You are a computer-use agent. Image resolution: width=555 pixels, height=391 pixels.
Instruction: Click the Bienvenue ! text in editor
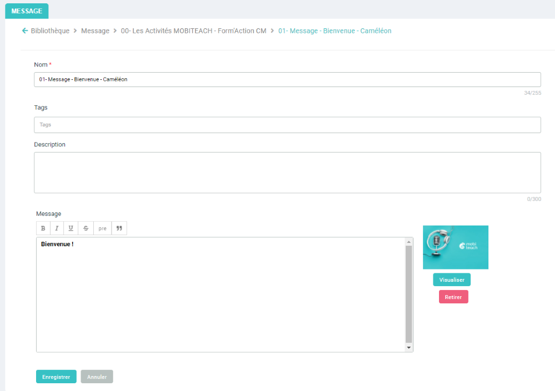coord(57,244)
